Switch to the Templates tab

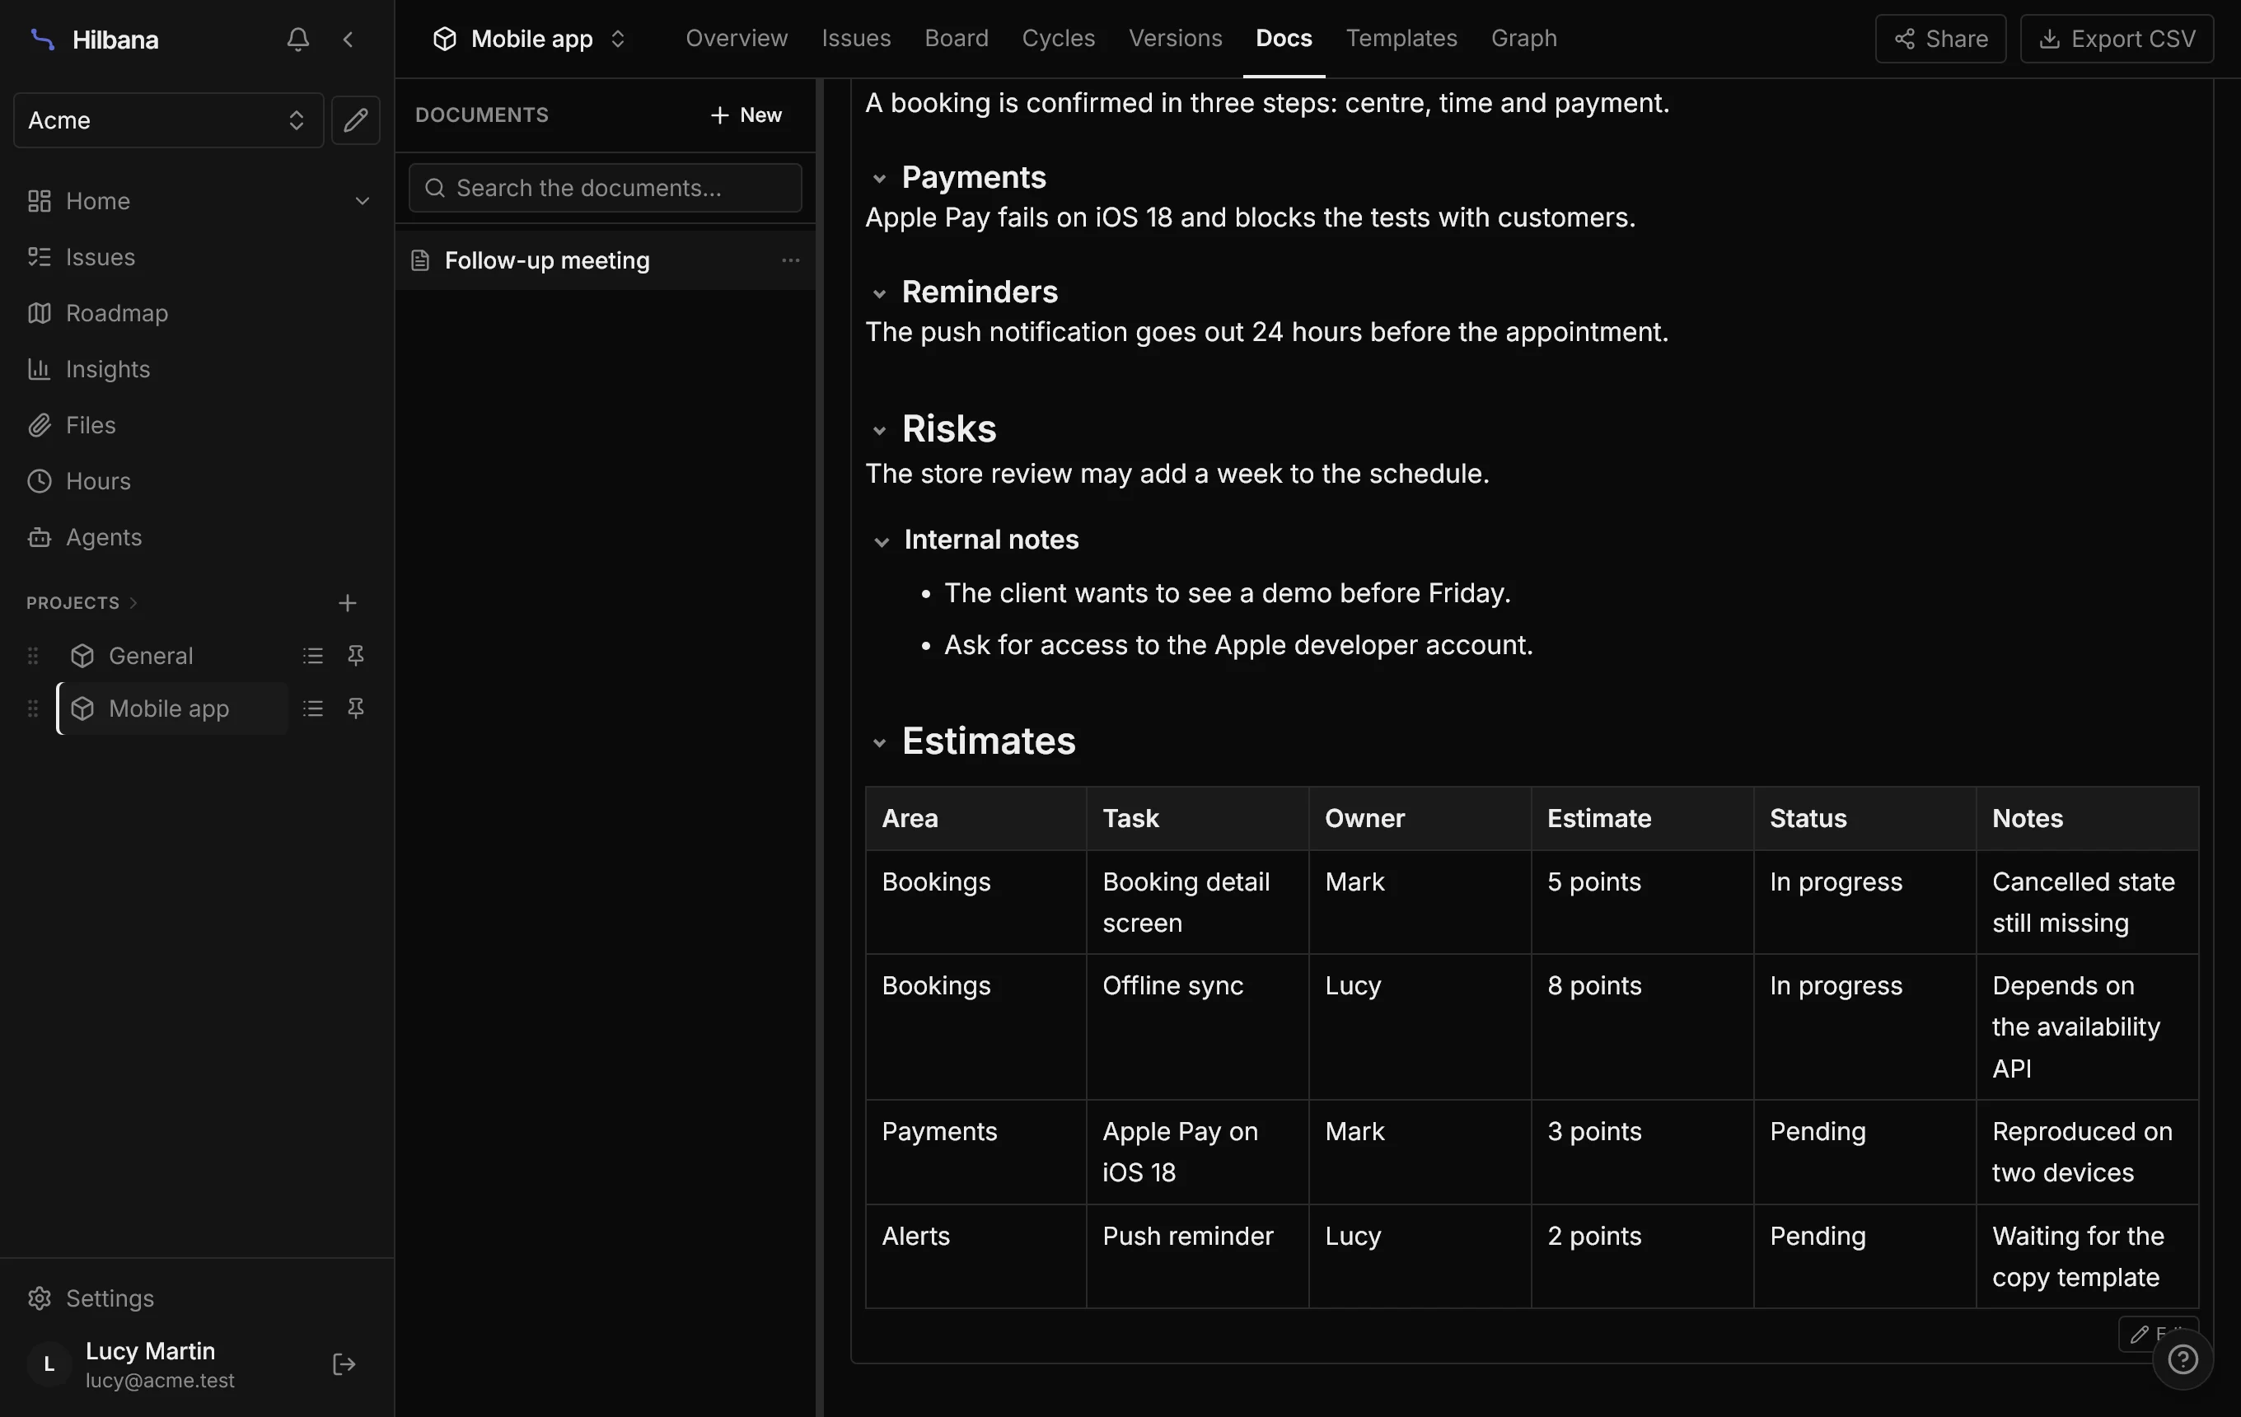coord(1401,39)
